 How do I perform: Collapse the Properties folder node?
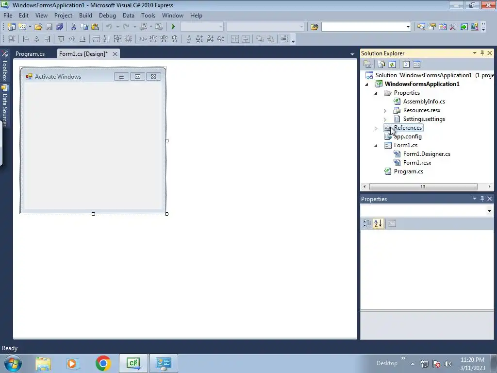click(x=376, y=93)
